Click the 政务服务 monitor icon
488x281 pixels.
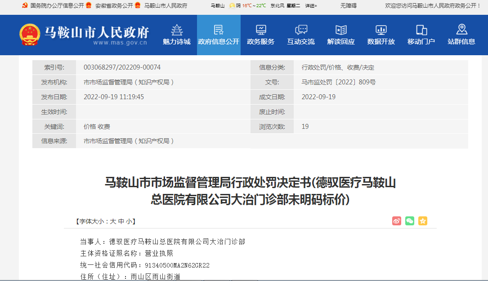(261, 30)
